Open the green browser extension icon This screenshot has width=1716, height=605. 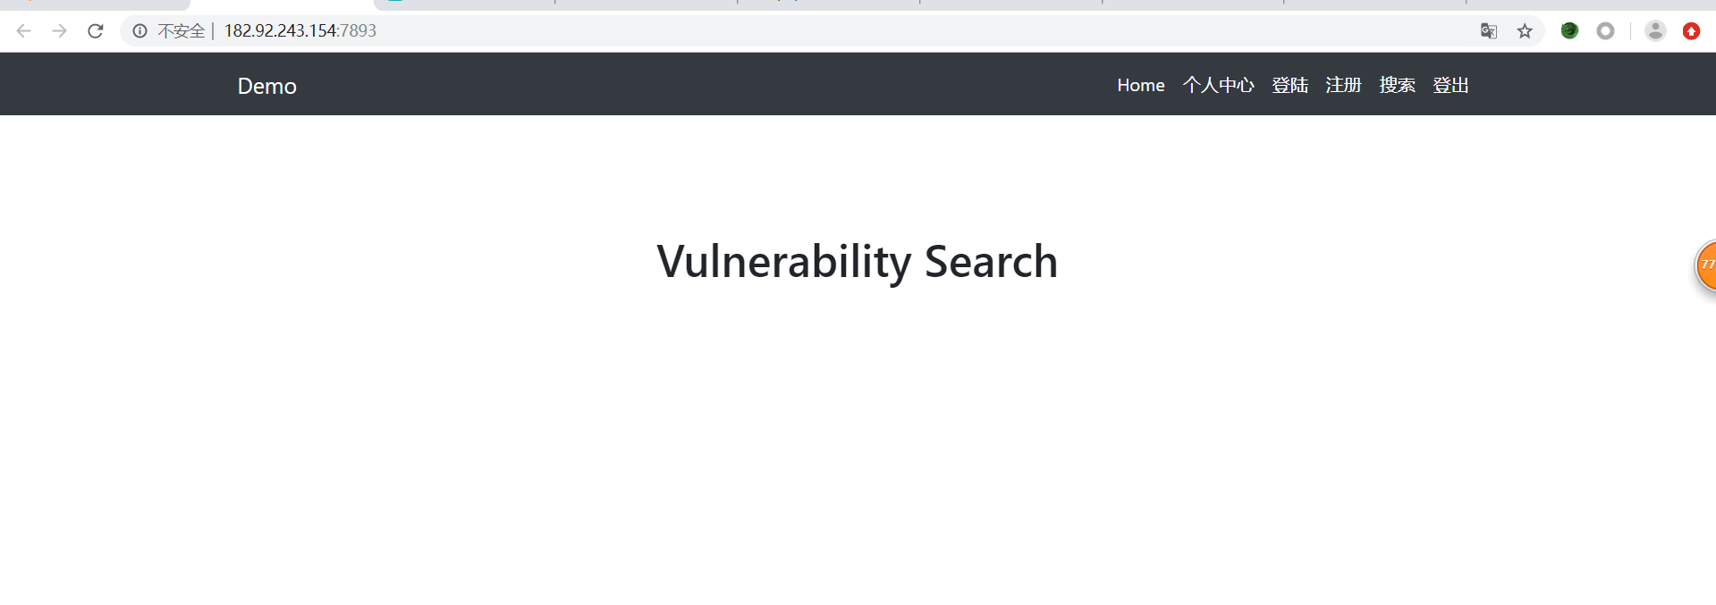(x=1569, y=31)
